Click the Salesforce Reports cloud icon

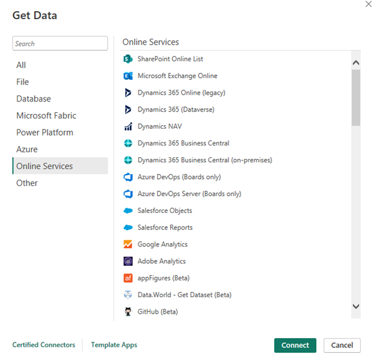pos(128,227)
